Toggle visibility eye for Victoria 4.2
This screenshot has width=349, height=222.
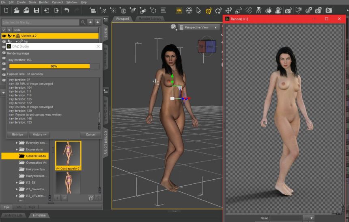click(4, 36)
